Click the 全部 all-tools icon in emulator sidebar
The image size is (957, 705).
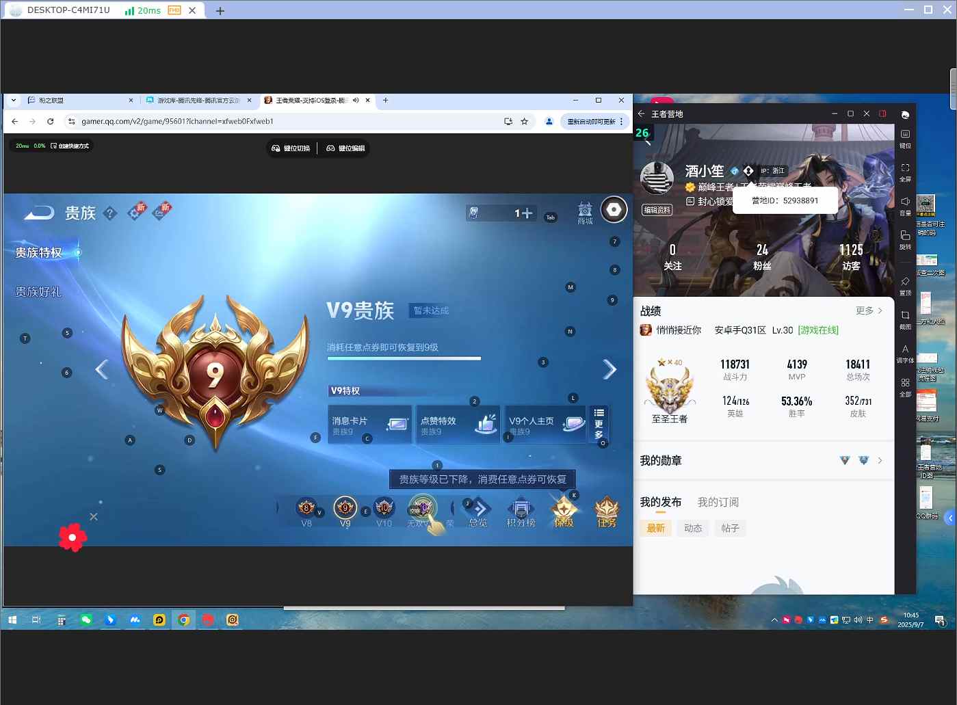(x=905, y=387)
